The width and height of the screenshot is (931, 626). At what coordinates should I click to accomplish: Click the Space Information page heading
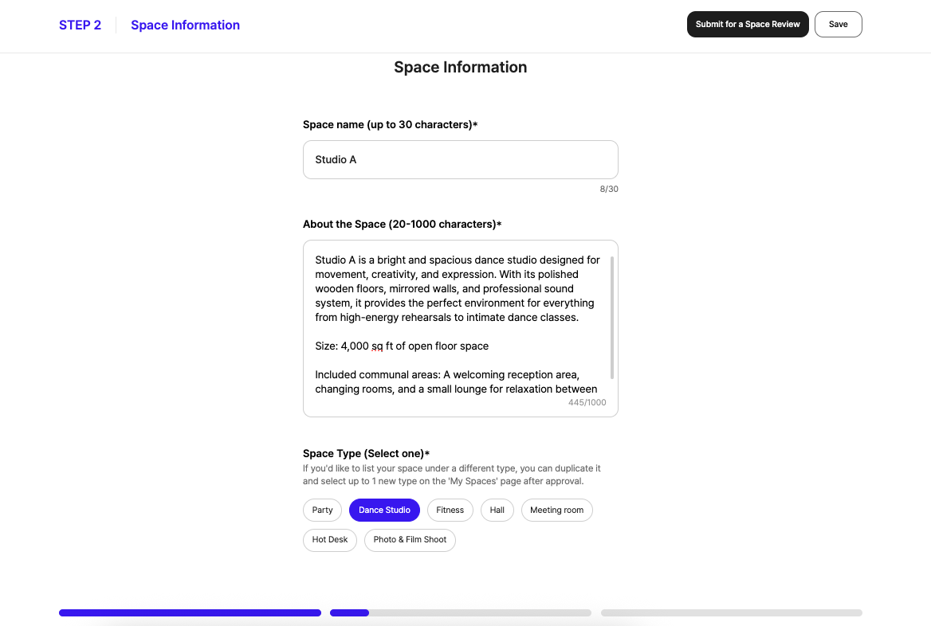(x=460, y=67)
